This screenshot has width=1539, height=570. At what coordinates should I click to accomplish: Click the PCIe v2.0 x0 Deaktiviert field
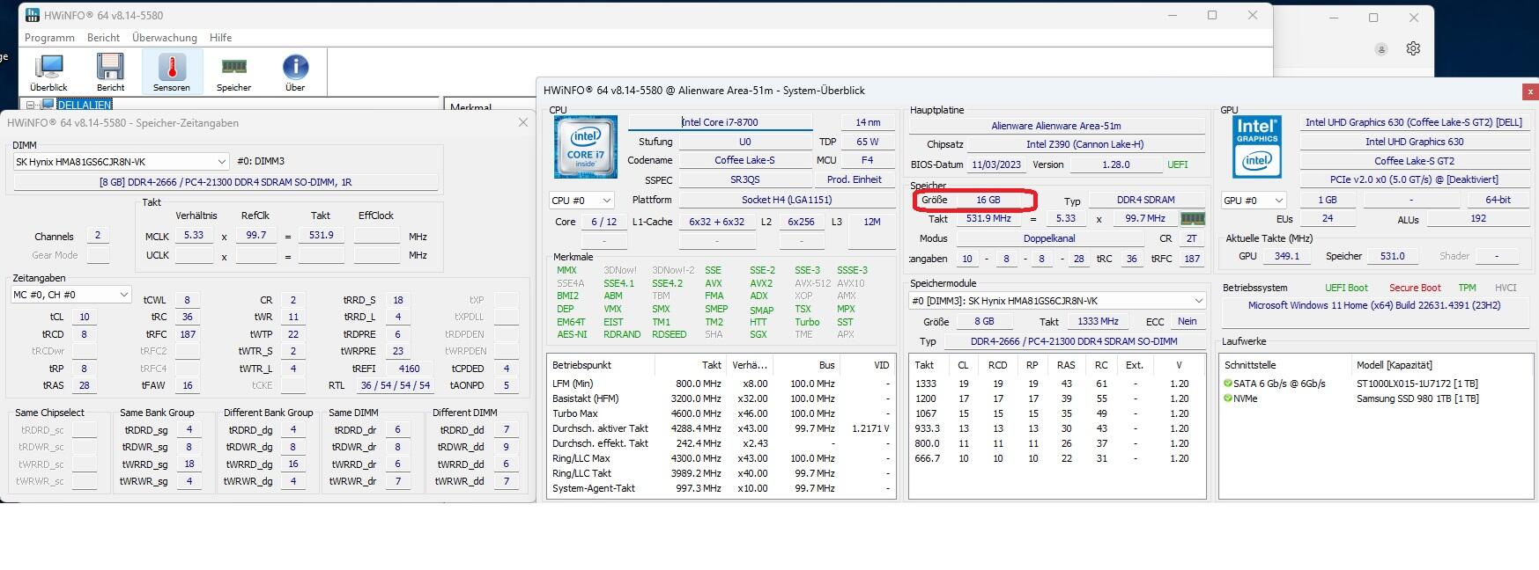pos(1413,179)
